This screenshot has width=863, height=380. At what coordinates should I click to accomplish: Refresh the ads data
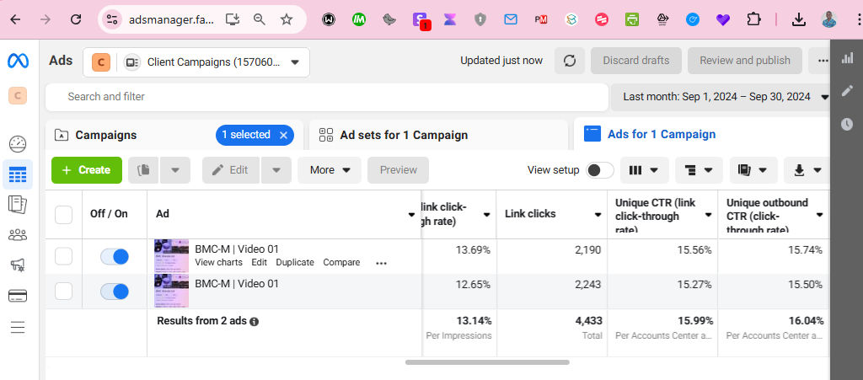570,61
